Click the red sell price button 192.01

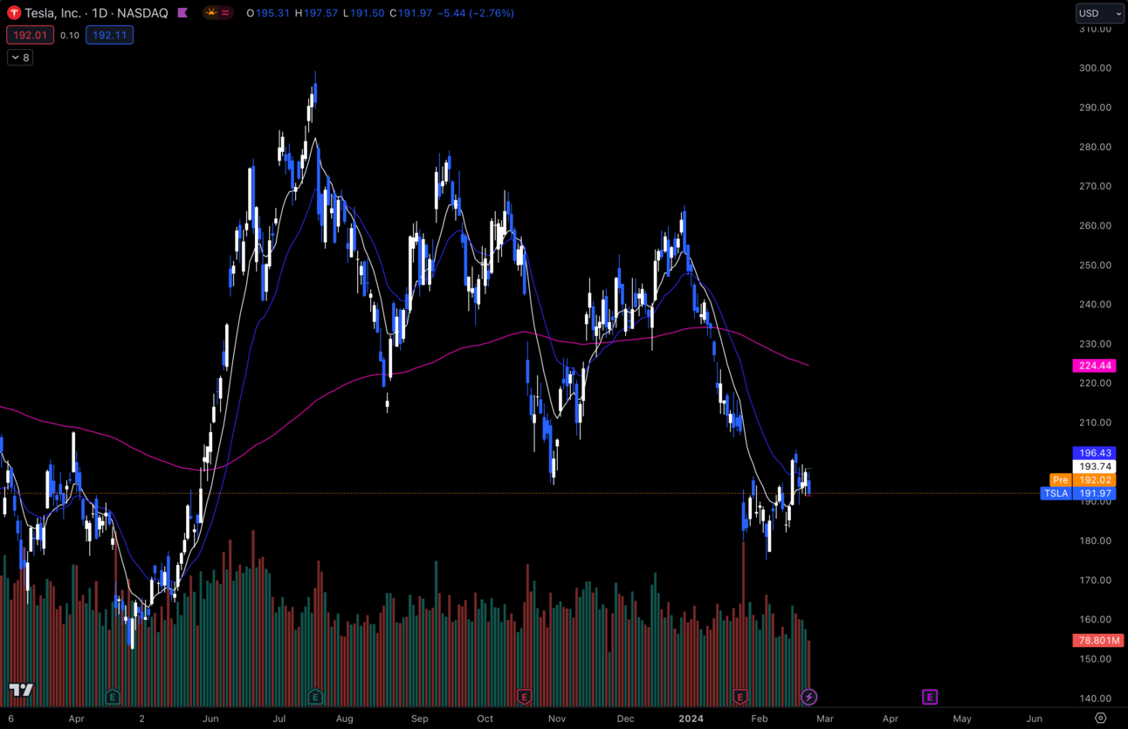30,35
